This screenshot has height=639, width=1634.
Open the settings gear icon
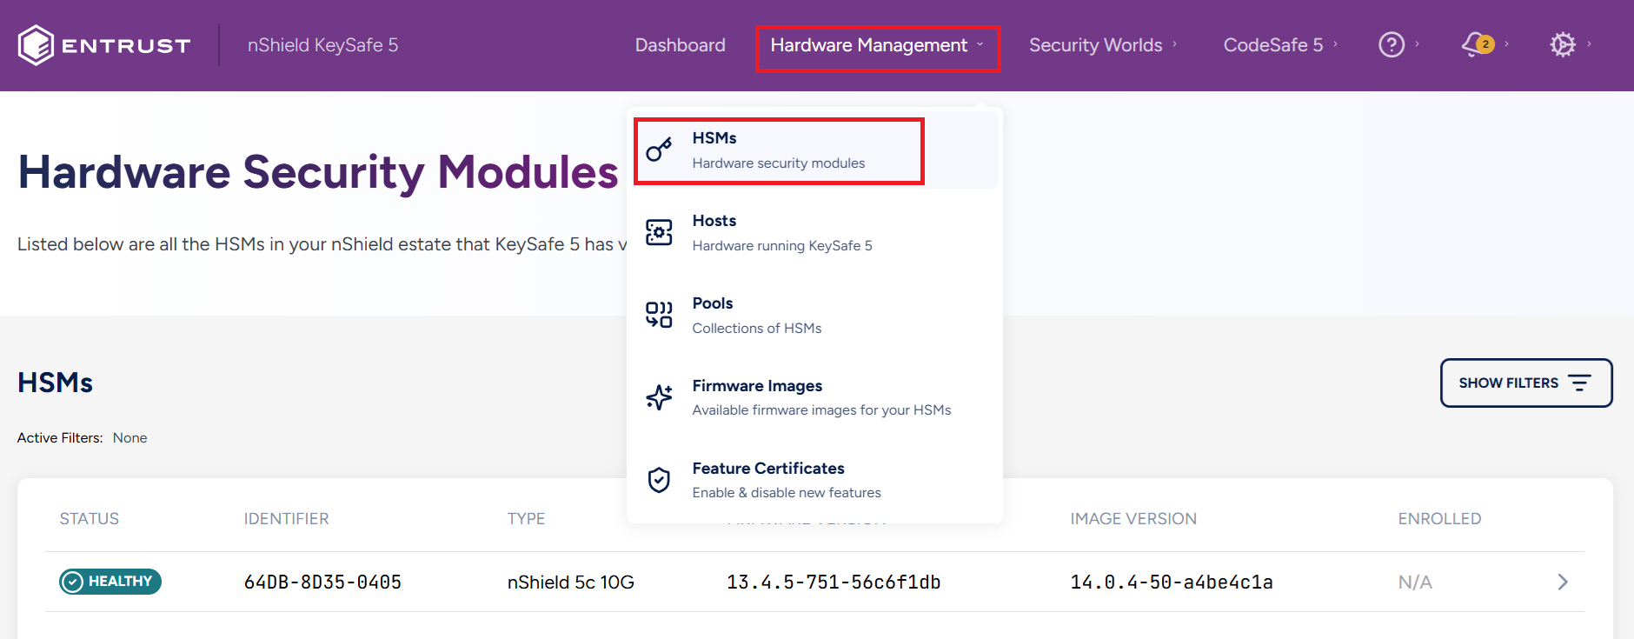pyautogui.click(x=1563, y=44)
